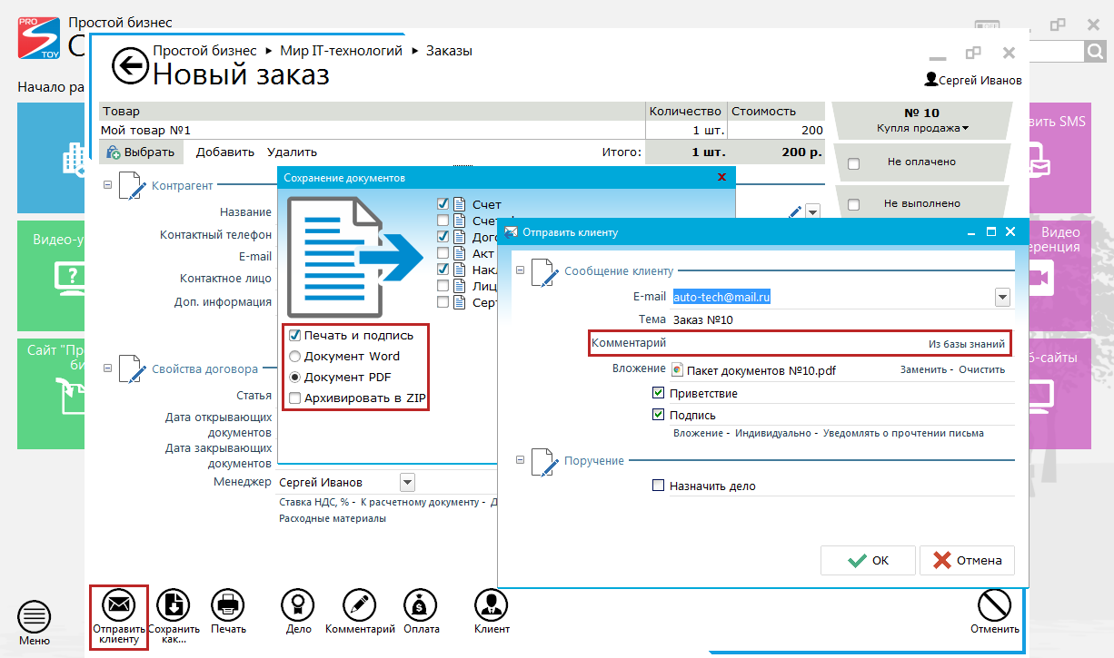Click the Индивидуально link

(x=773, y=433)
